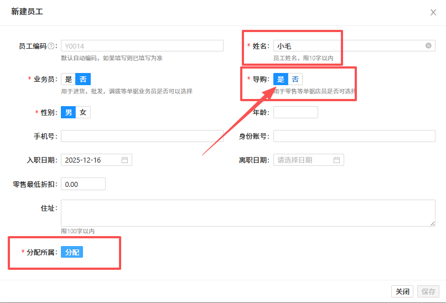The width and height of the screenshot is (446, 303).
Task: Click the 零售最低折扣 value field
Action: [83, 184]
